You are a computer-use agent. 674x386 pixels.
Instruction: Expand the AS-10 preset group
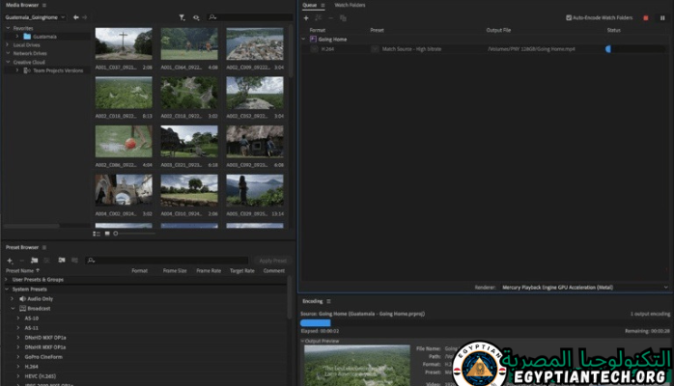tap(18, 318)
